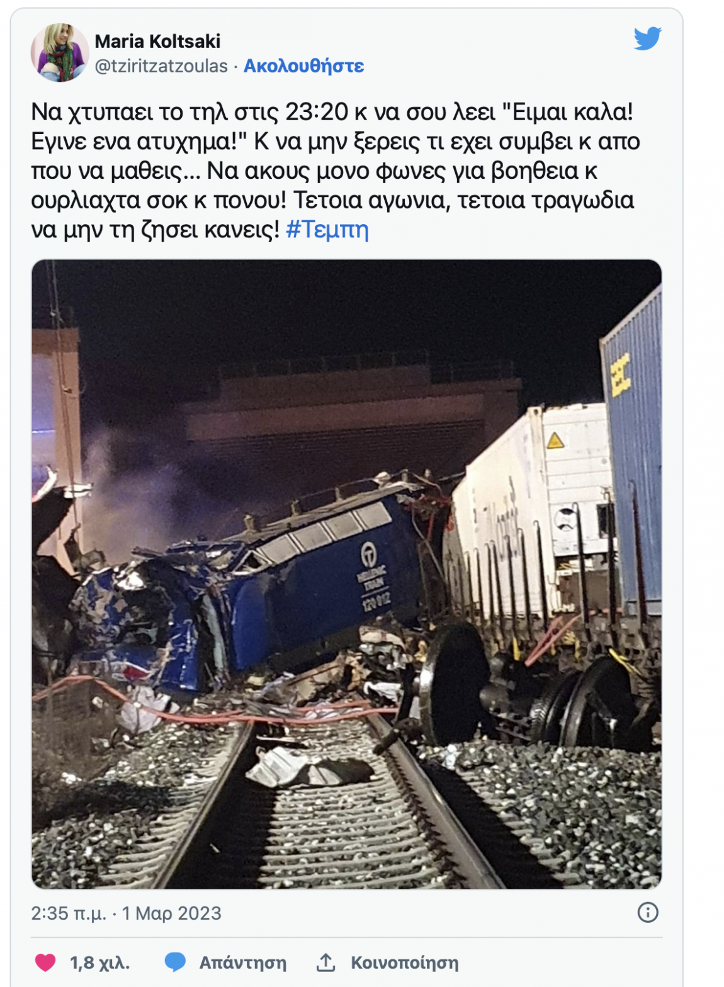724x987 pixels.
Task: Click the 2:35 π.μ. timestamp
Action: pos(69,913)
